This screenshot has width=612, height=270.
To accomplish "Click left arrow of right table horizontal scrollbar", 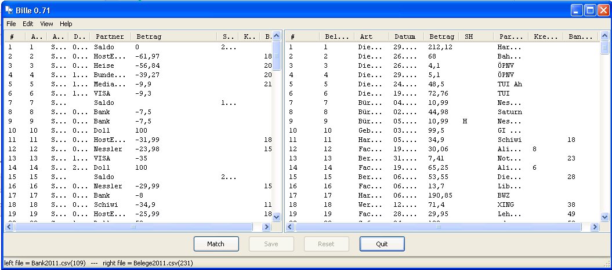I will point(289,227).
